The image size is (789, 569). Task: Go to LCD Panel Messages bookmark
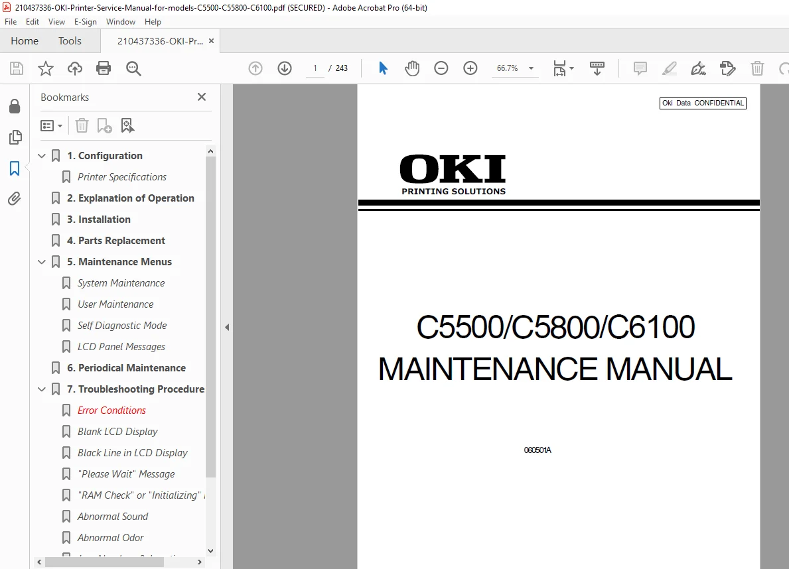[121, 347]
